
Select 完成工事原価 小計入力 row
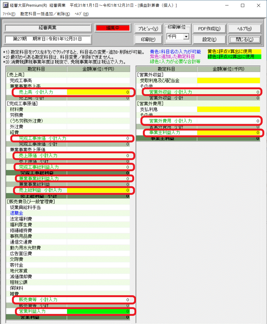[68, 138]
